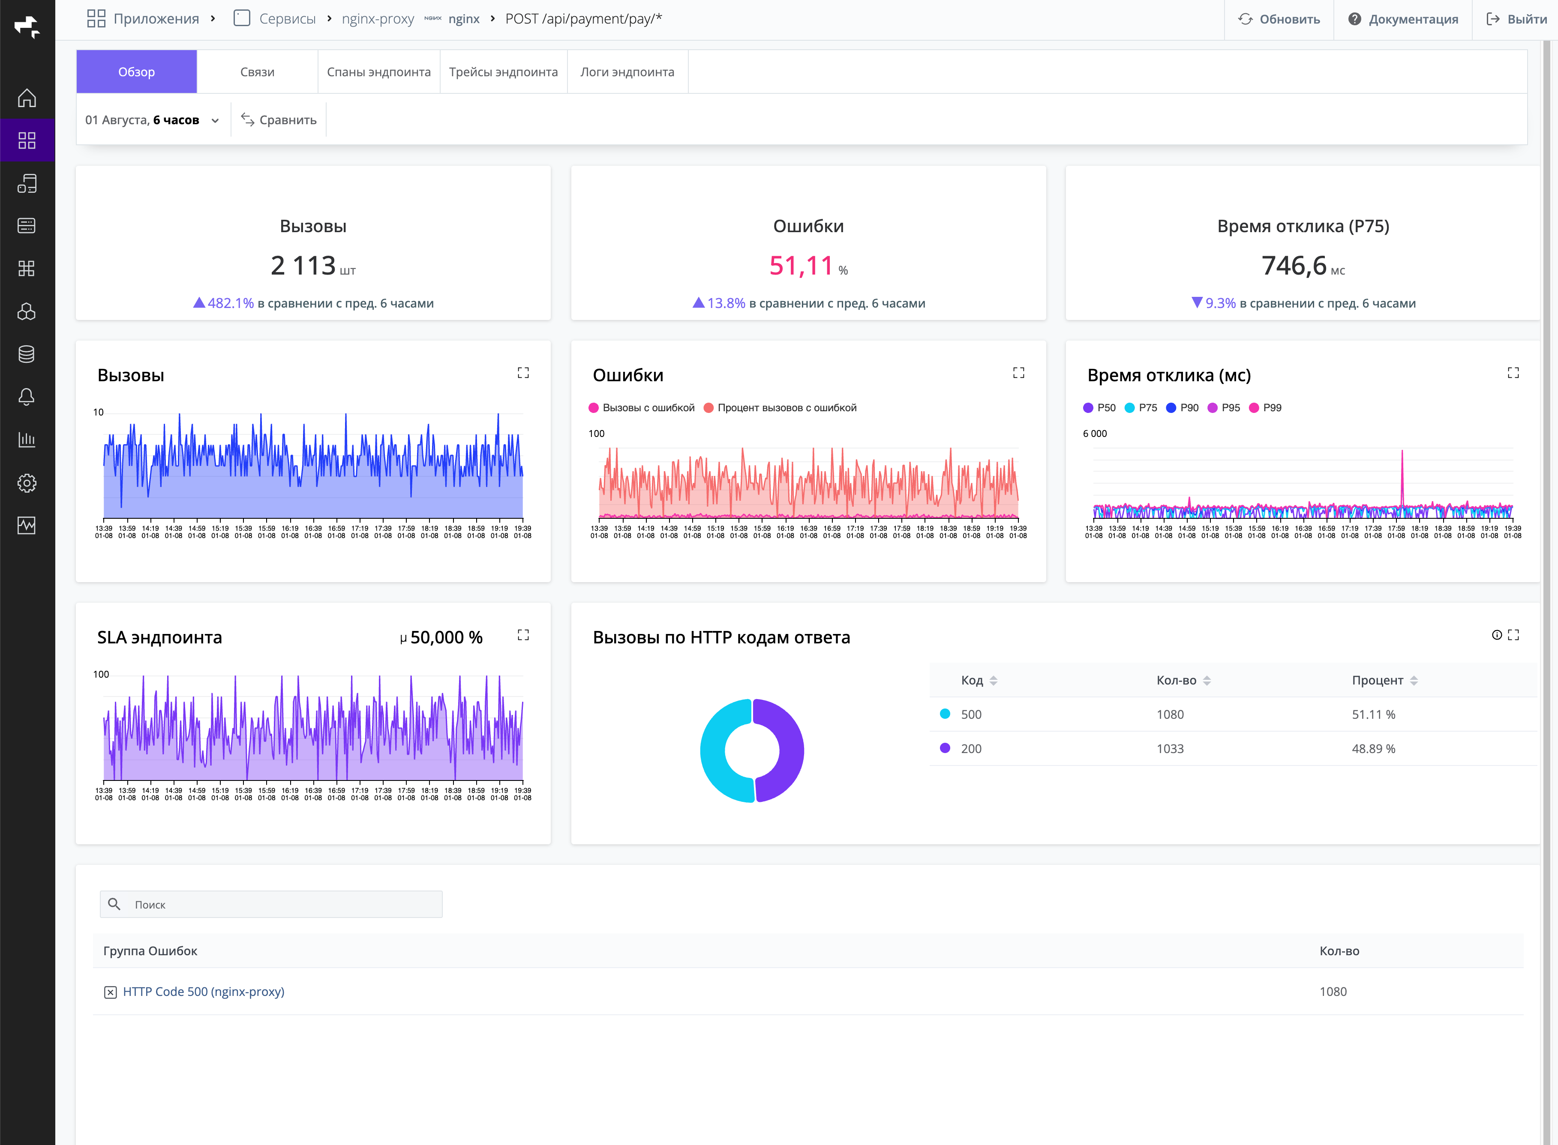Click the 746,6 мс response time value
Screen dimensions: 1558x1145
(x=1303, y=266)
